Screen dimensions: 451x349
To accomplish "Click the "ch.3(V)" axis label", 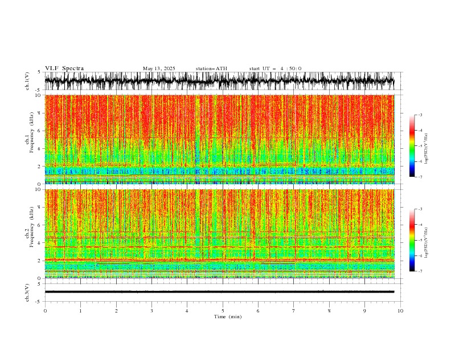I will pyautogui.click(x=27, y=293).
